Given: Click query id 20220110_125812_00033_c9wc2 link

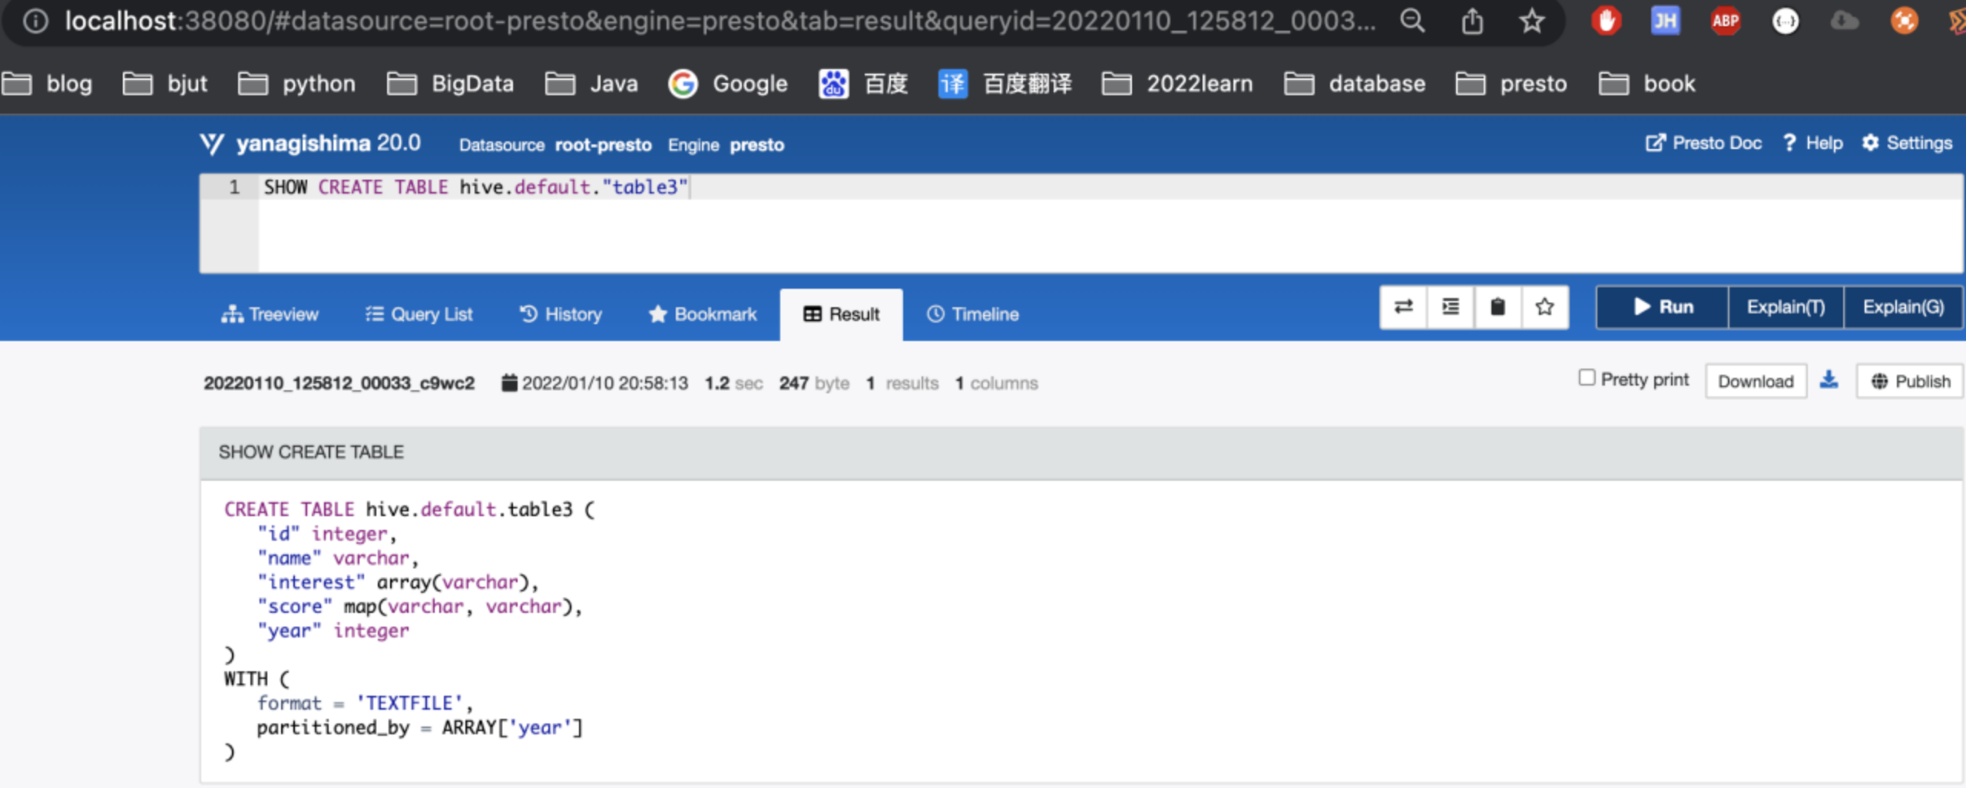Looking at the screenshot, I should [x=340, y=382].
